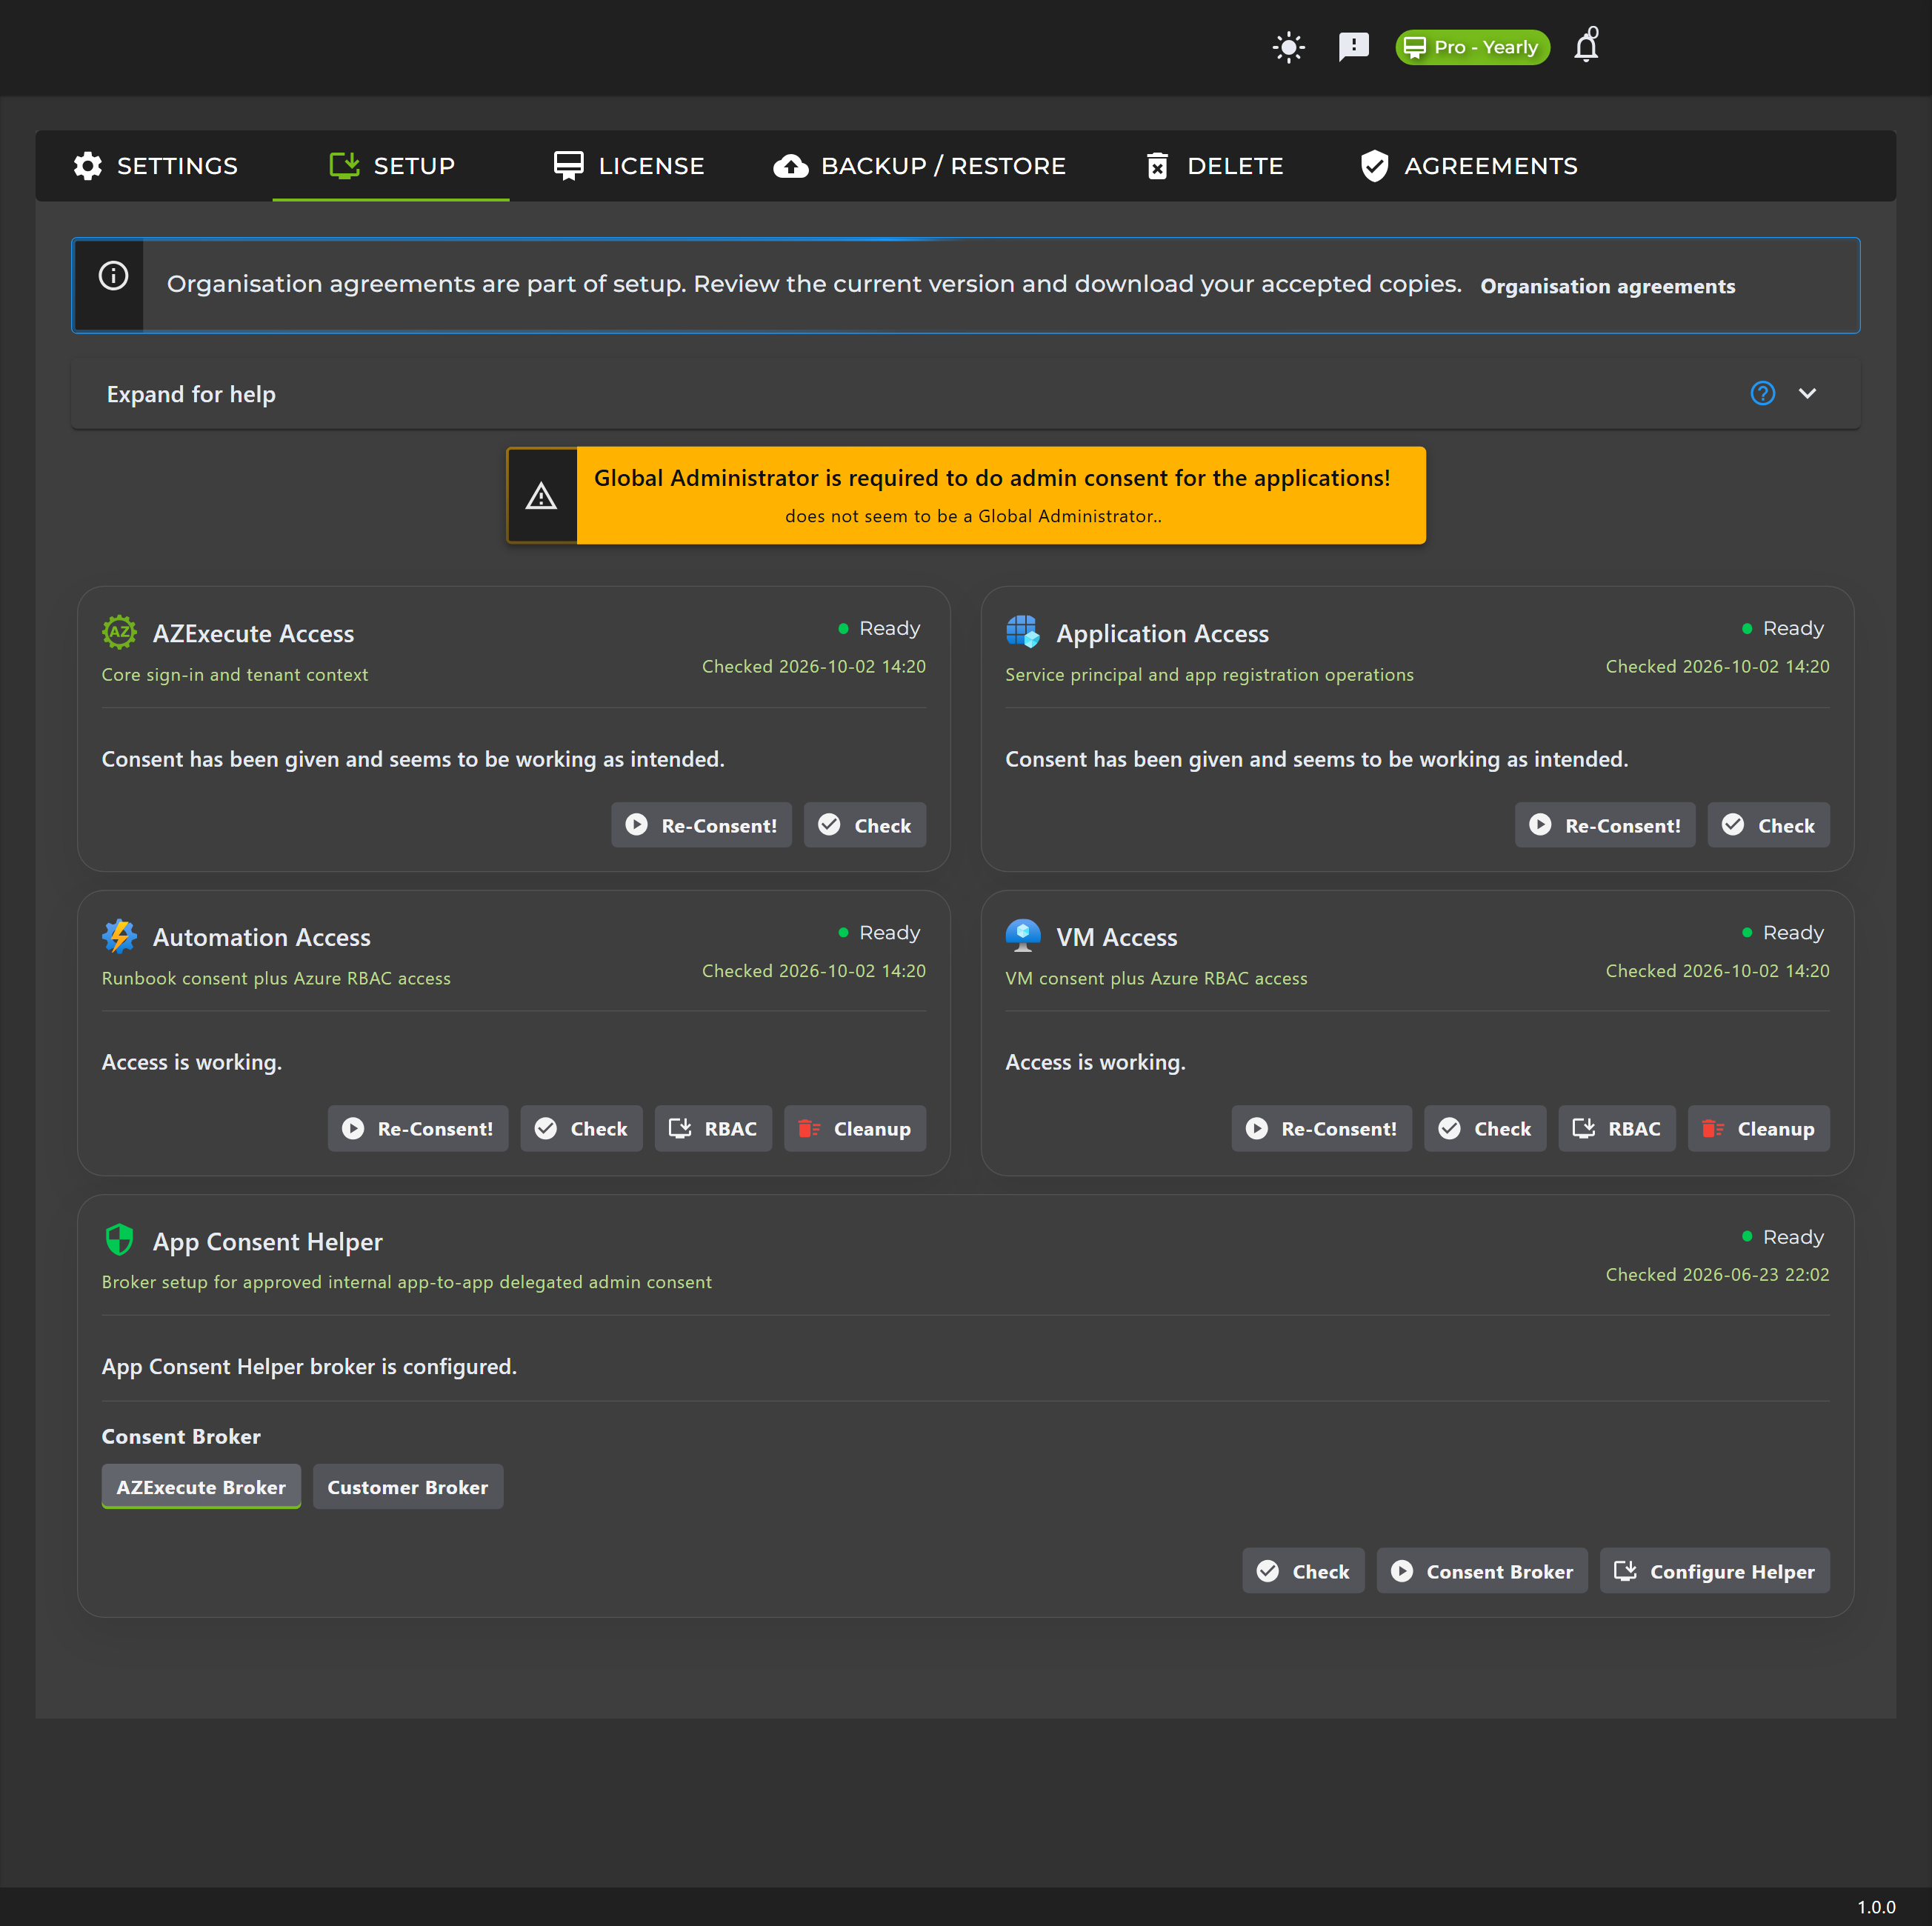Screen dimensions: 1932x1926
Task: Click the VM Access monitor icon
Action: (1022, 936)
